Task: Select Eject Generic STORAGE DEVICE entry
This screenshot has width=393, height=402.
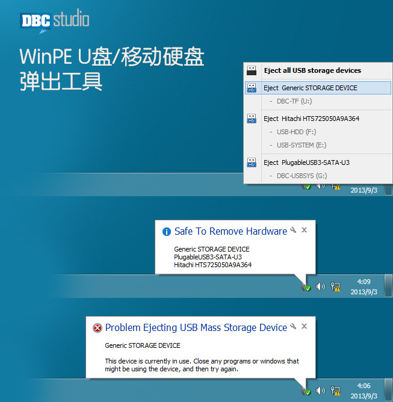Action: coord(318,88)
